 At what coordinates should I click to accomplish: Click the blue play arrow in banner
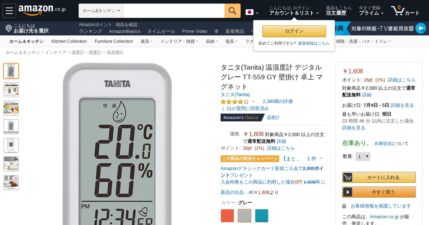421,28
